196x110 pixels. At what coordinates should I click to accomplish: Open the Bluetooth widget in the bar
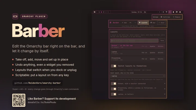coord(163,12)
